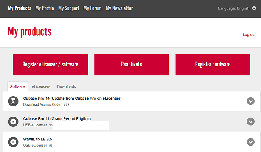261x152 pixels.
Task: Switch to the eLicensers tab
Action: click(41, 86)
